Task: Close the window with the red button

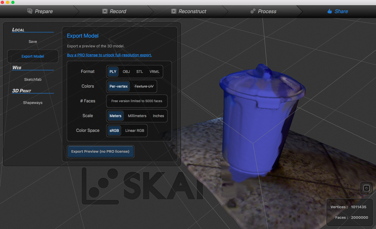Action: coord(2,2)
